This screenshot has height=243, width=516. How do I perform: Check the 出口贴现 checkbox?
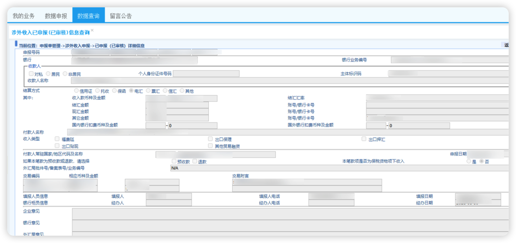point(57,146)
